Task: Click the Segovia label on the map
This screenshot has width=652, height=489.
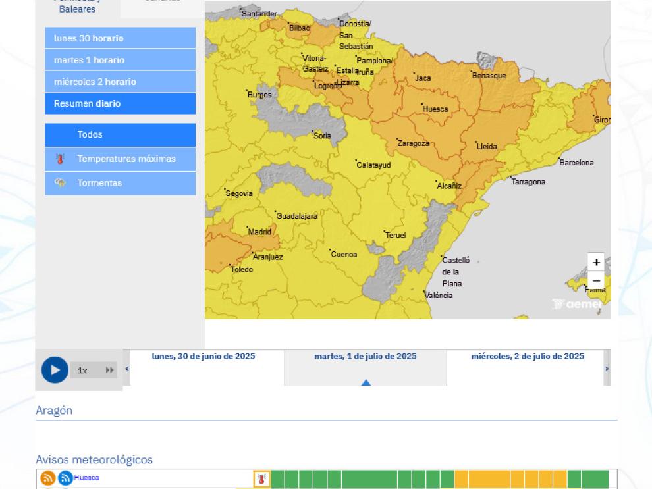Action: tap(238, 193)
